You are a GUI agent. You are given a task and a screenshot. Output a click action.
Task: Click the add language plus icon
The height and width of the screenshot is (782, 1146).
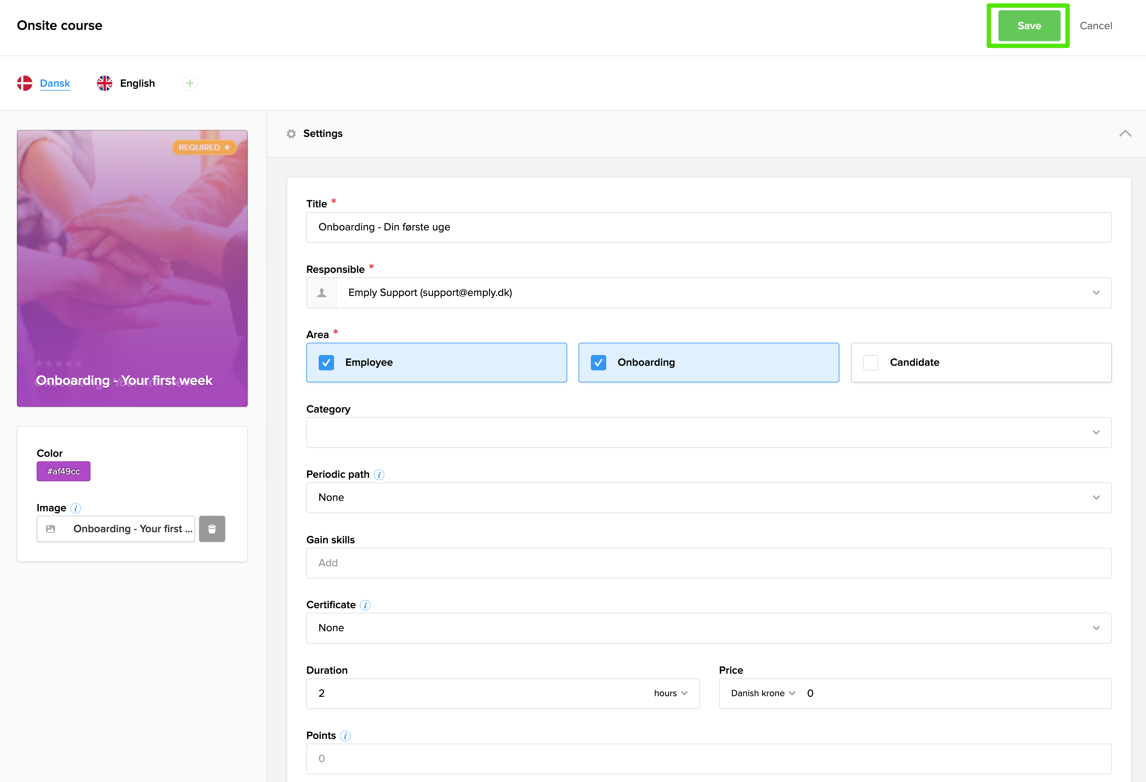189,83
